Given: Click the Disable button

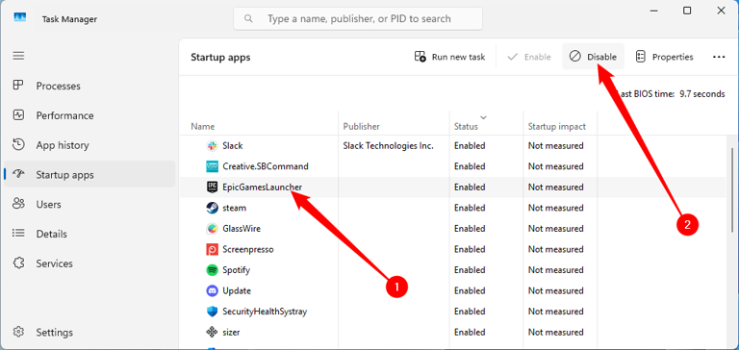Looking at the screenshot, I should pos(593,57).
